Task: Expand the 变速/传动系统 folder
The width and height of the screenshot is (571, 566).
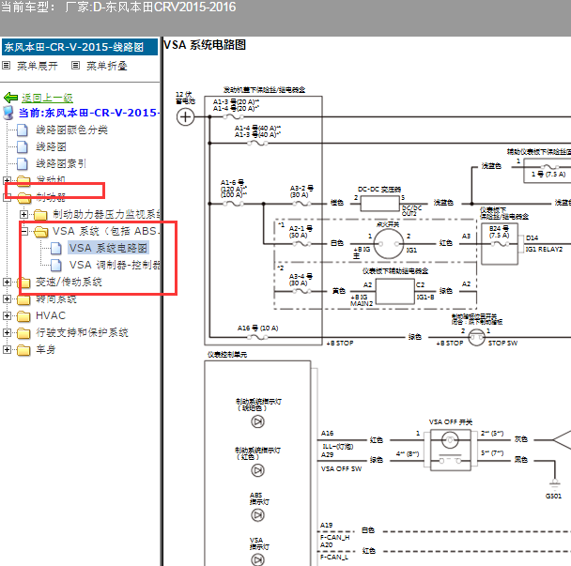Action: (7, 282)
